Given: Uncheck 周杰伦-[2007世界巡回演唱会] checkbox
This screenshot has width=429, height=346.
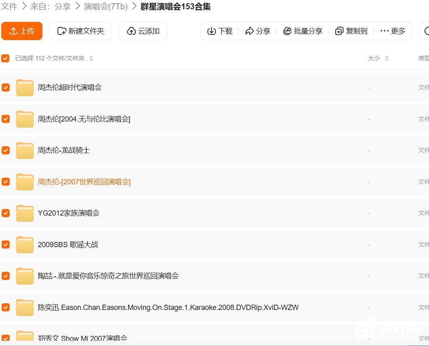Looking at the screenshot, I should (6, 182).
